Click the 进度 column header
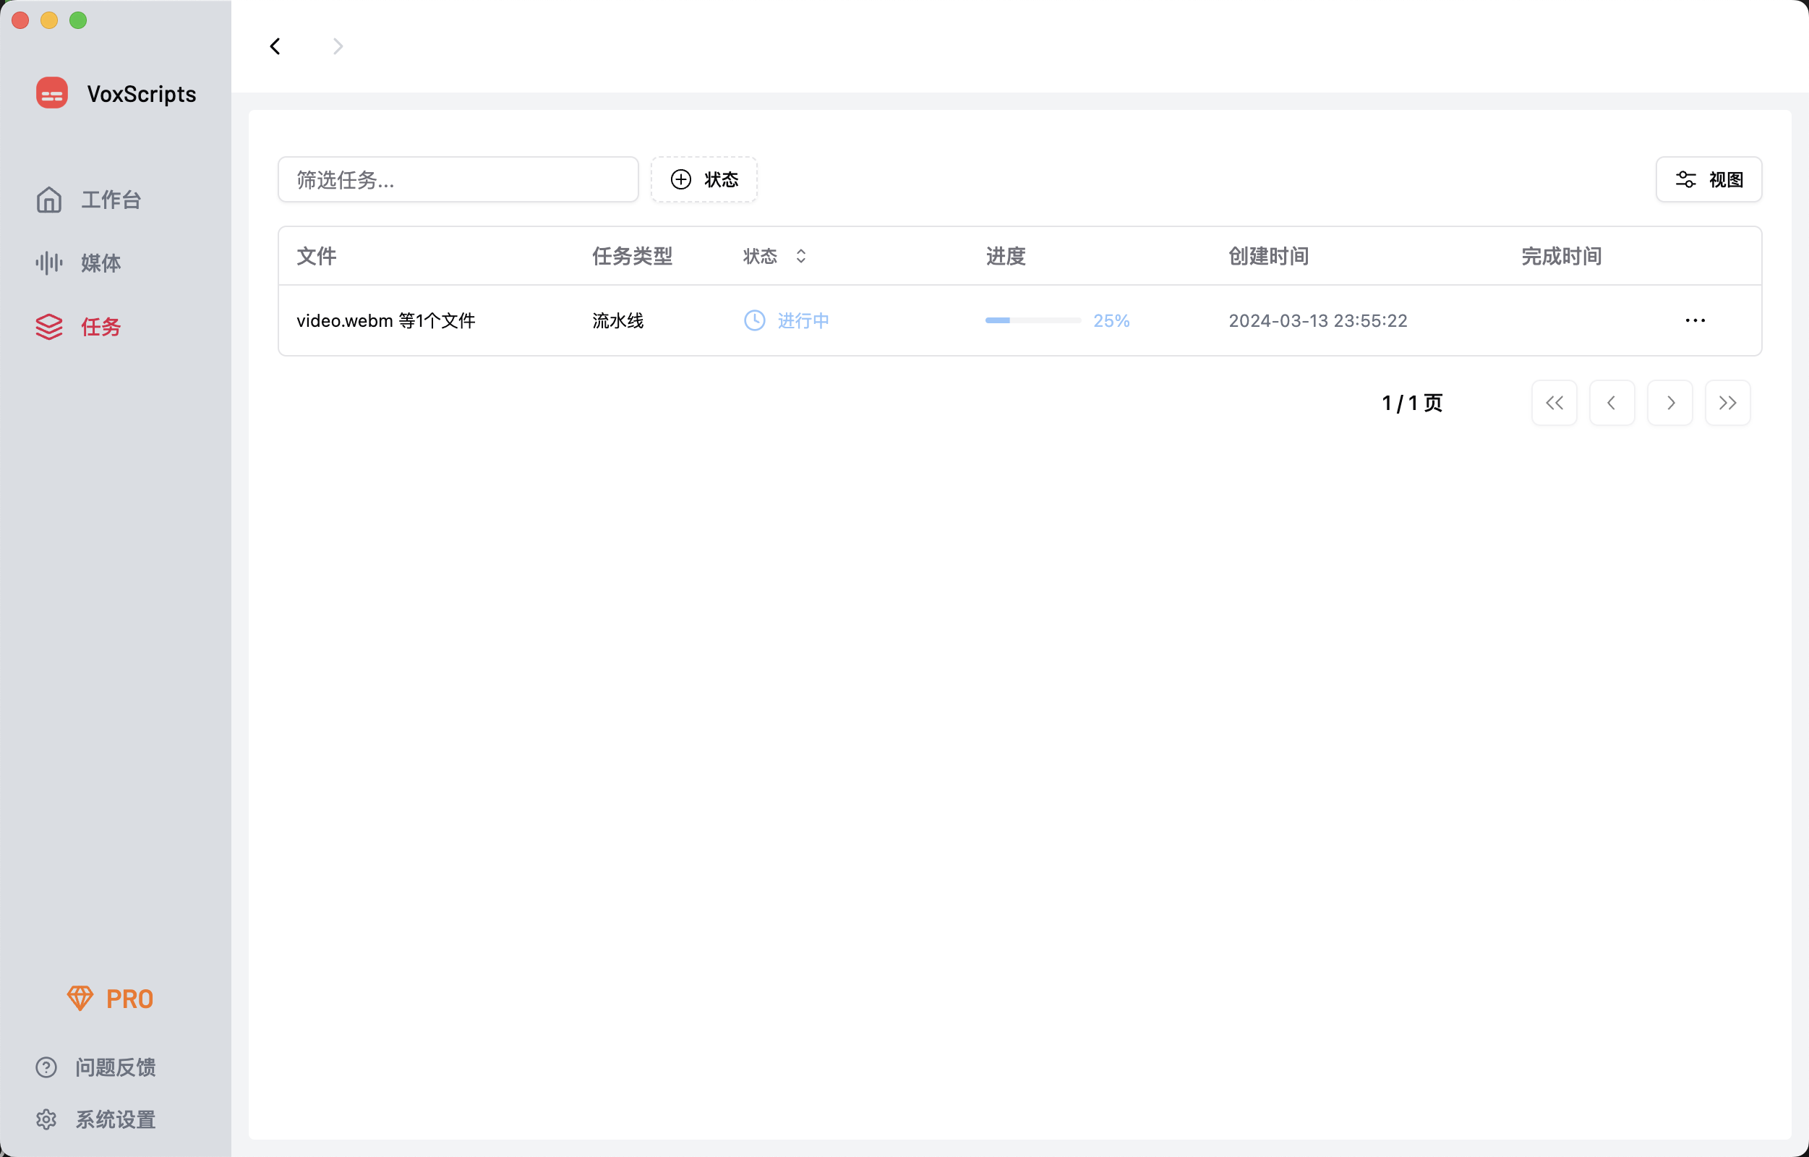1809x1157 pixels. (x=1005, y=256)
